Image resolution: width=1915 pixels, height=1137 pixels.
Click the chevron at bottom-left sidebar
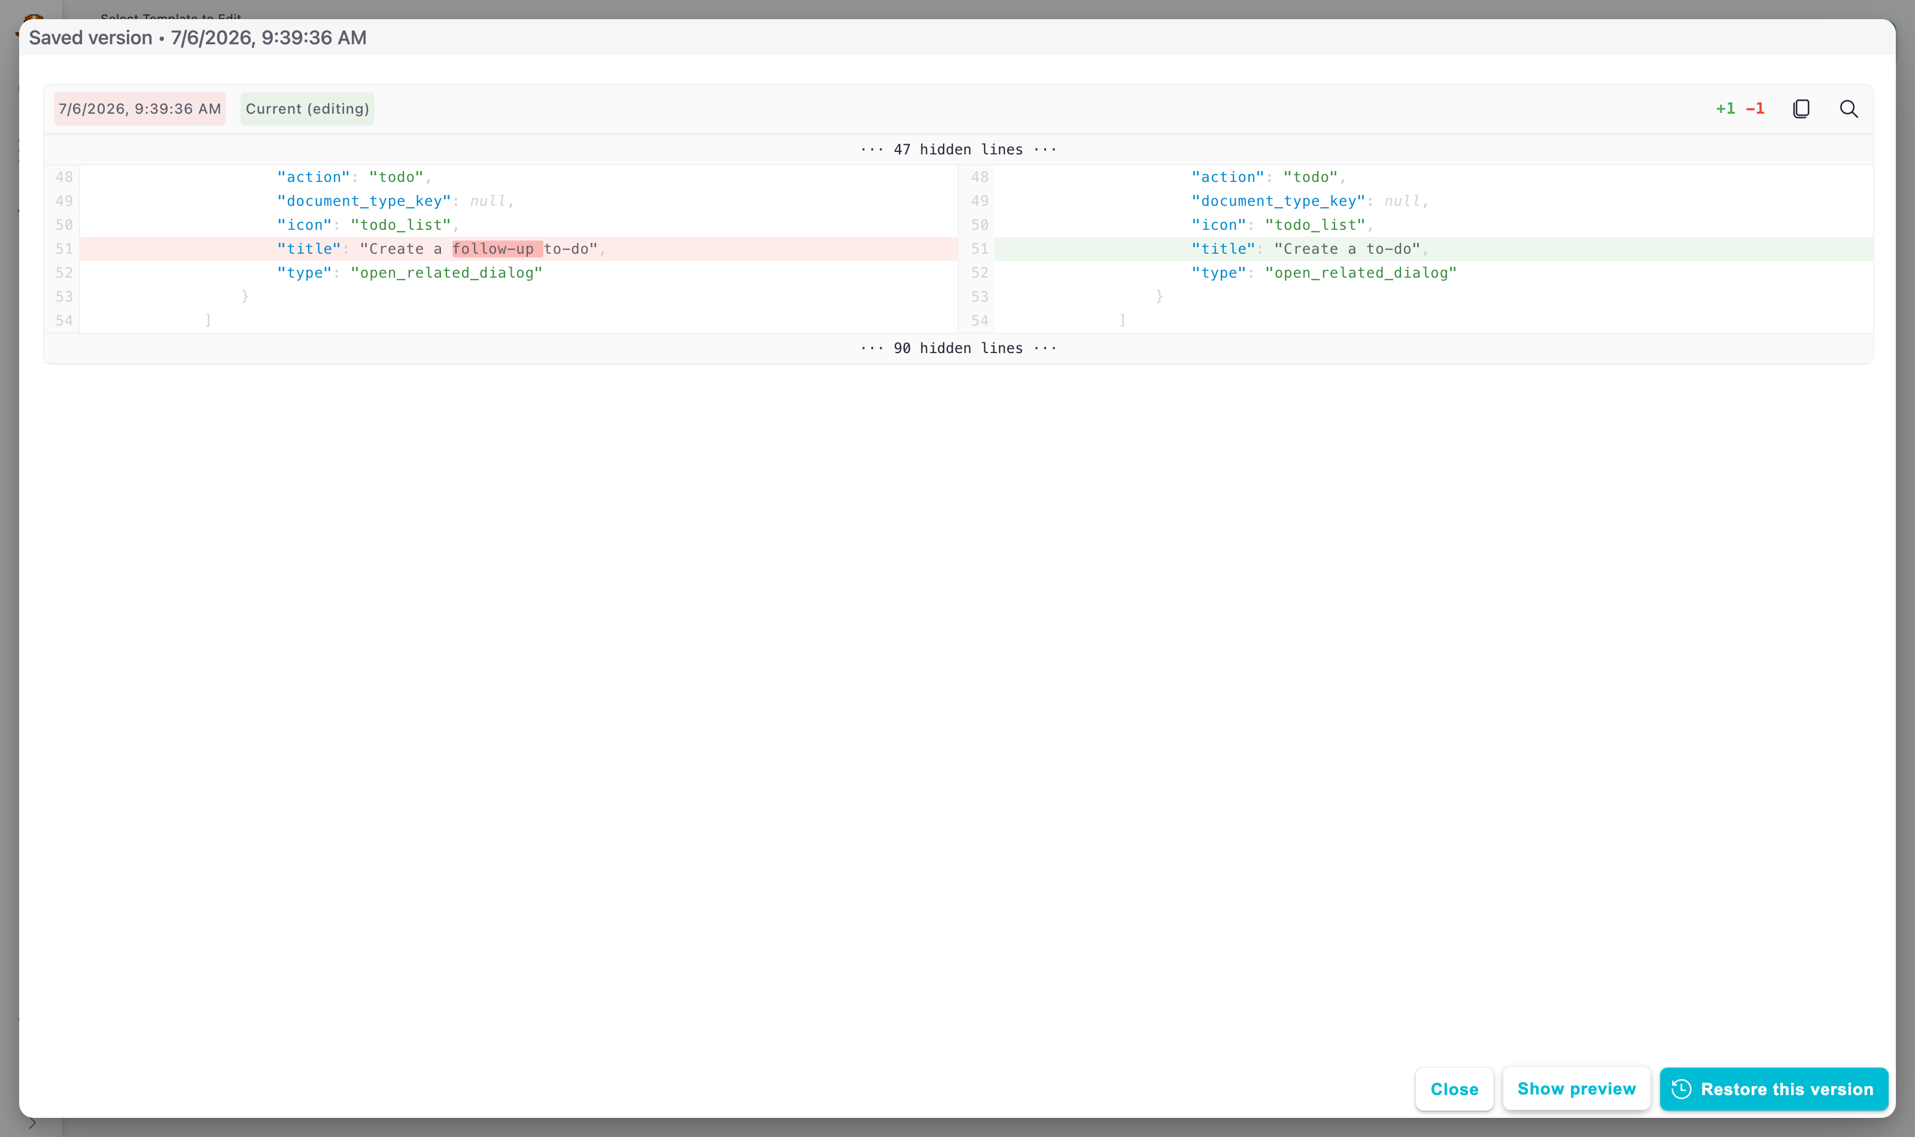[x=31, y=1123]
